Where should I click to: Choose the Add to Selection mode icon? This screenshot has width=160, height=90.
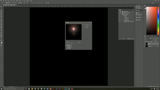pos(7,3)
